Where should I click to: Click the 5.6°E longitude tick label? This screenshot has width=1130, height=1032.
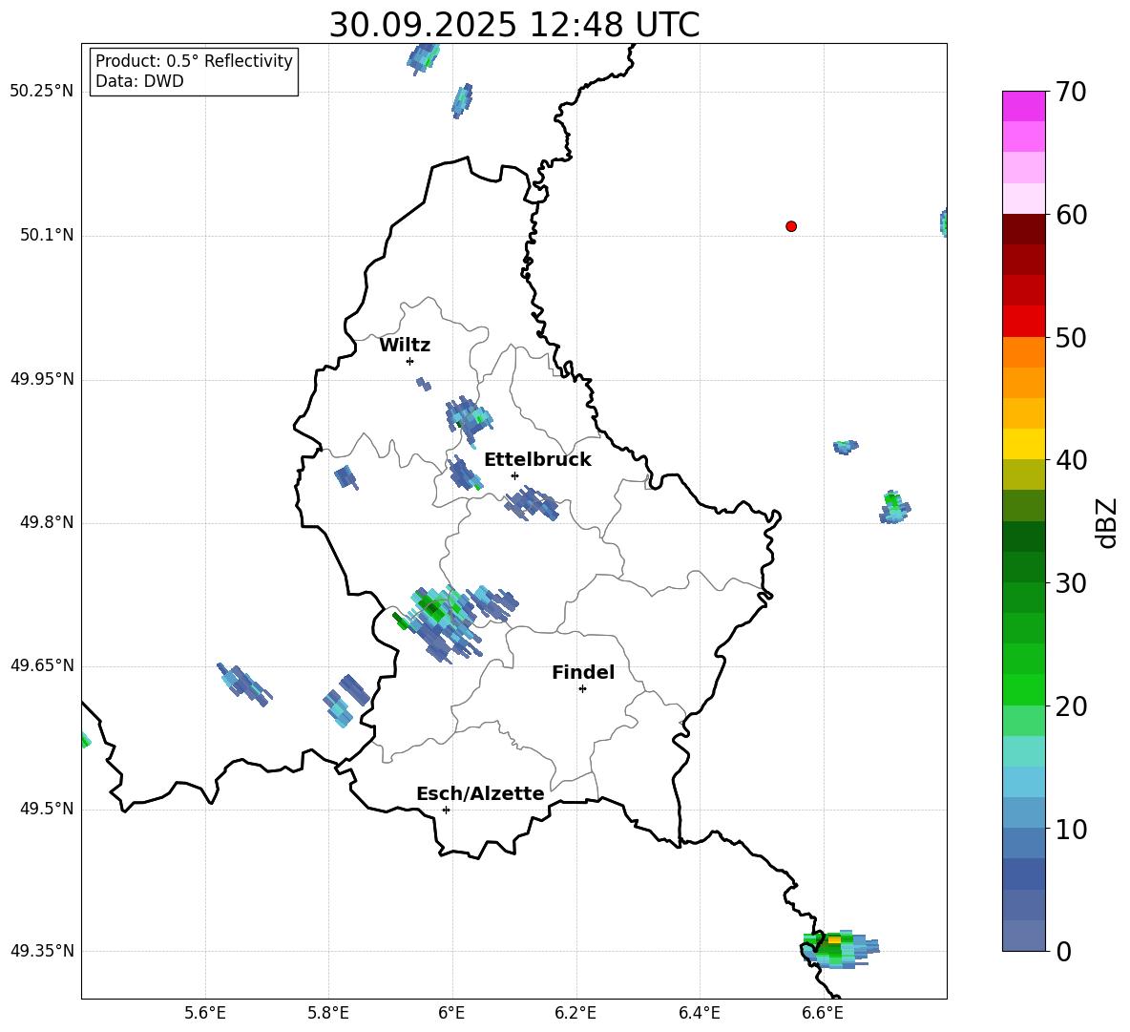(x=204, y=1013)
